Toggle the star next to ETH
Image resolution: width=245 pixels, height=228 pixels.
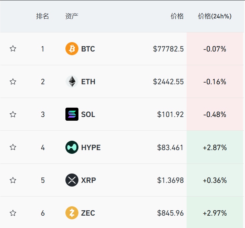tap(13, 82)
